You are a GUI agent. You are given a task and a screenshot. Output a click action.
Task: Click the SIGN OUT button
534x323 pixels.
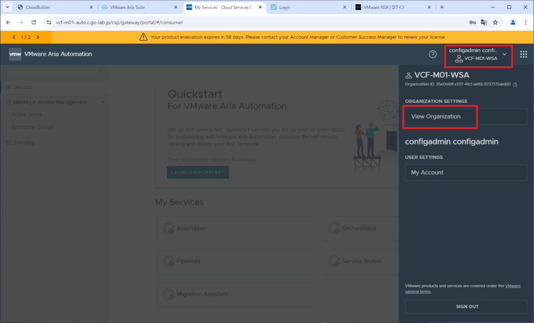466,307
